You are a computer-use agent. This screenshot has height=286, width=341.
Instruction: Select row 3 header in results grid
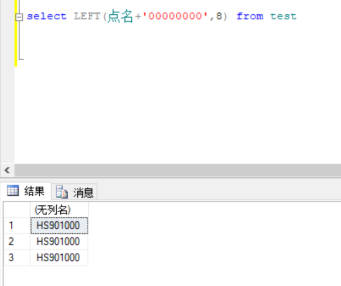(17, 258)
